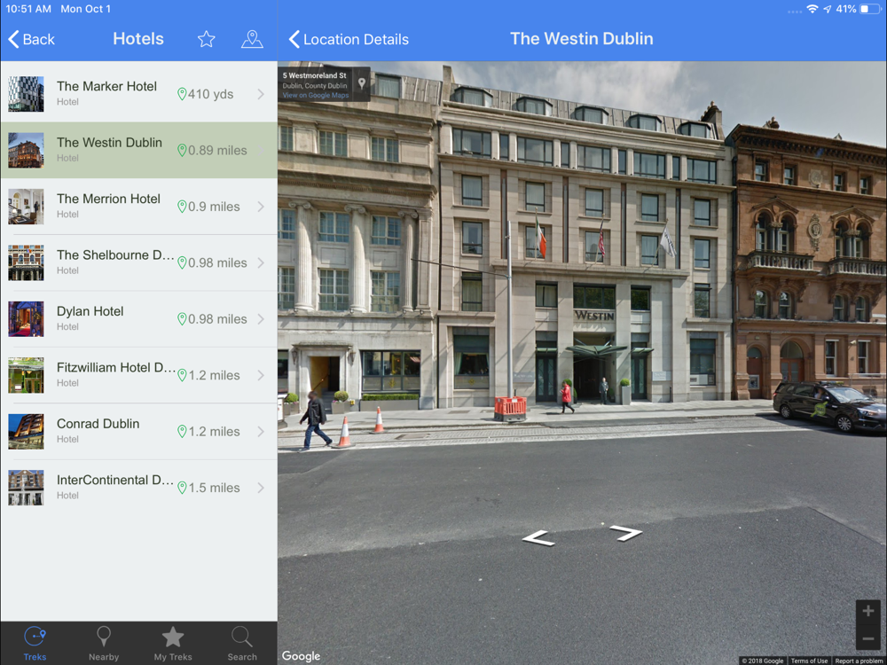This screenshot has width=887, height=665.
Task: Return to Location Details
Action: 349,39
